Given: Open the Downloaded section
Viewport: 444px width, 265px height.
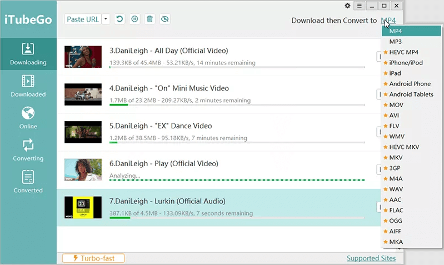Looking at the screenshot, I should 28,86.
